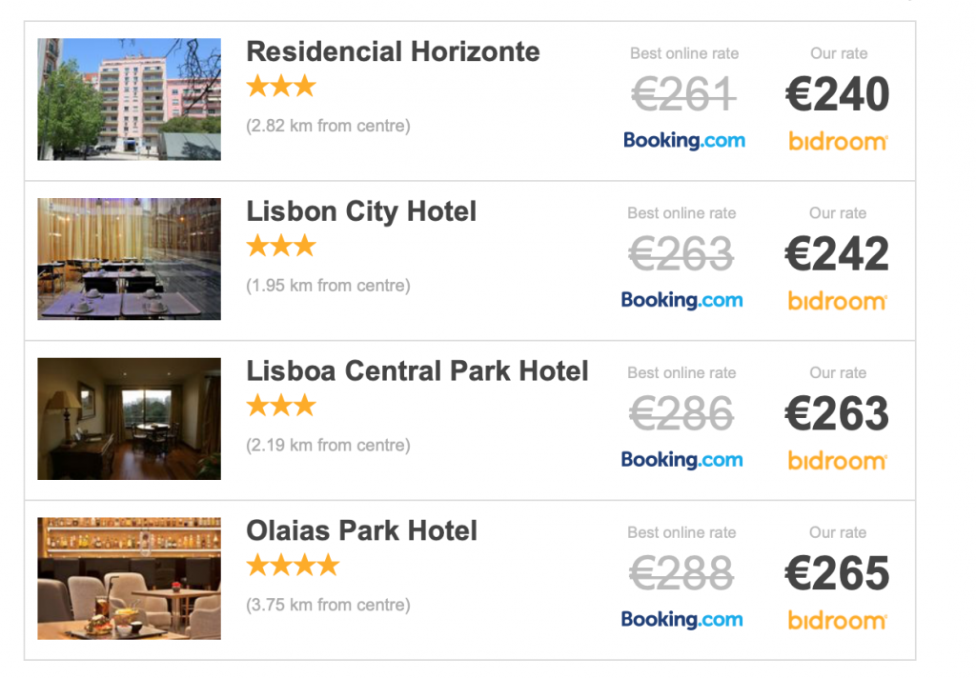Image resolution: width=976 pixels, height=678 pixels.
Task: Select the €240 bidroom rate
Action: point(838,95)
